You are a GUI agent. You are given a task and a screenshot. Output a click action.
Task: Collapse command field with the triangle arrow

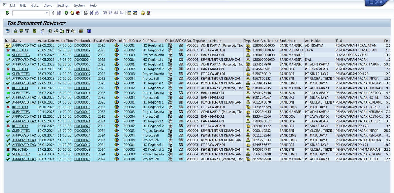tap(53, 13)
